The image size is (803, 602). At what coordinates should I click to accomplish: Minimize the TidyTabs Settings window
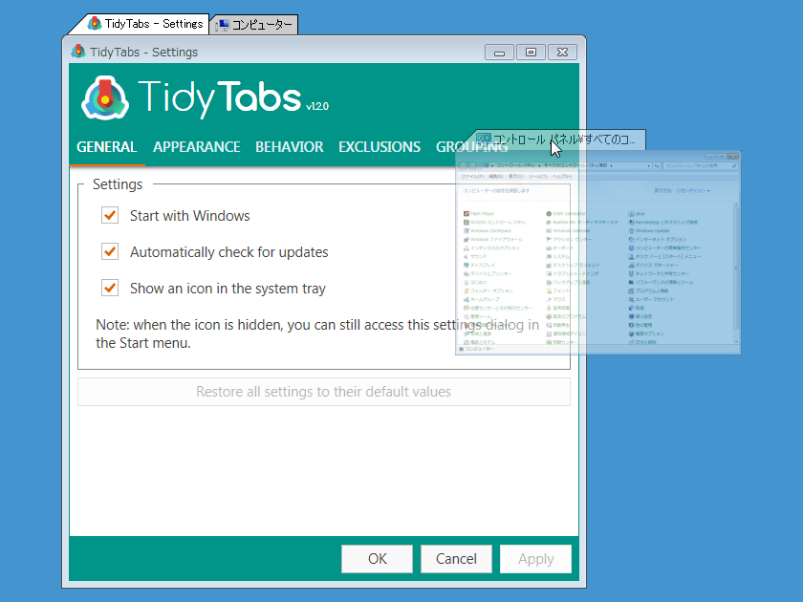coord(499,53)
